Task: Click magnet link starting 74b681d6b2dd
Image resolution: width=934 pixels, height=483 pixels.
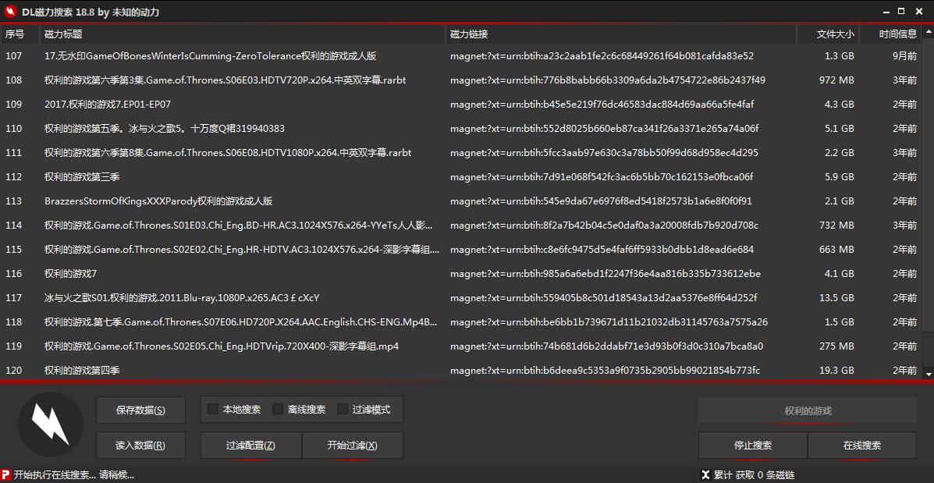Action: pyautogui.click(x=606, y=346)
